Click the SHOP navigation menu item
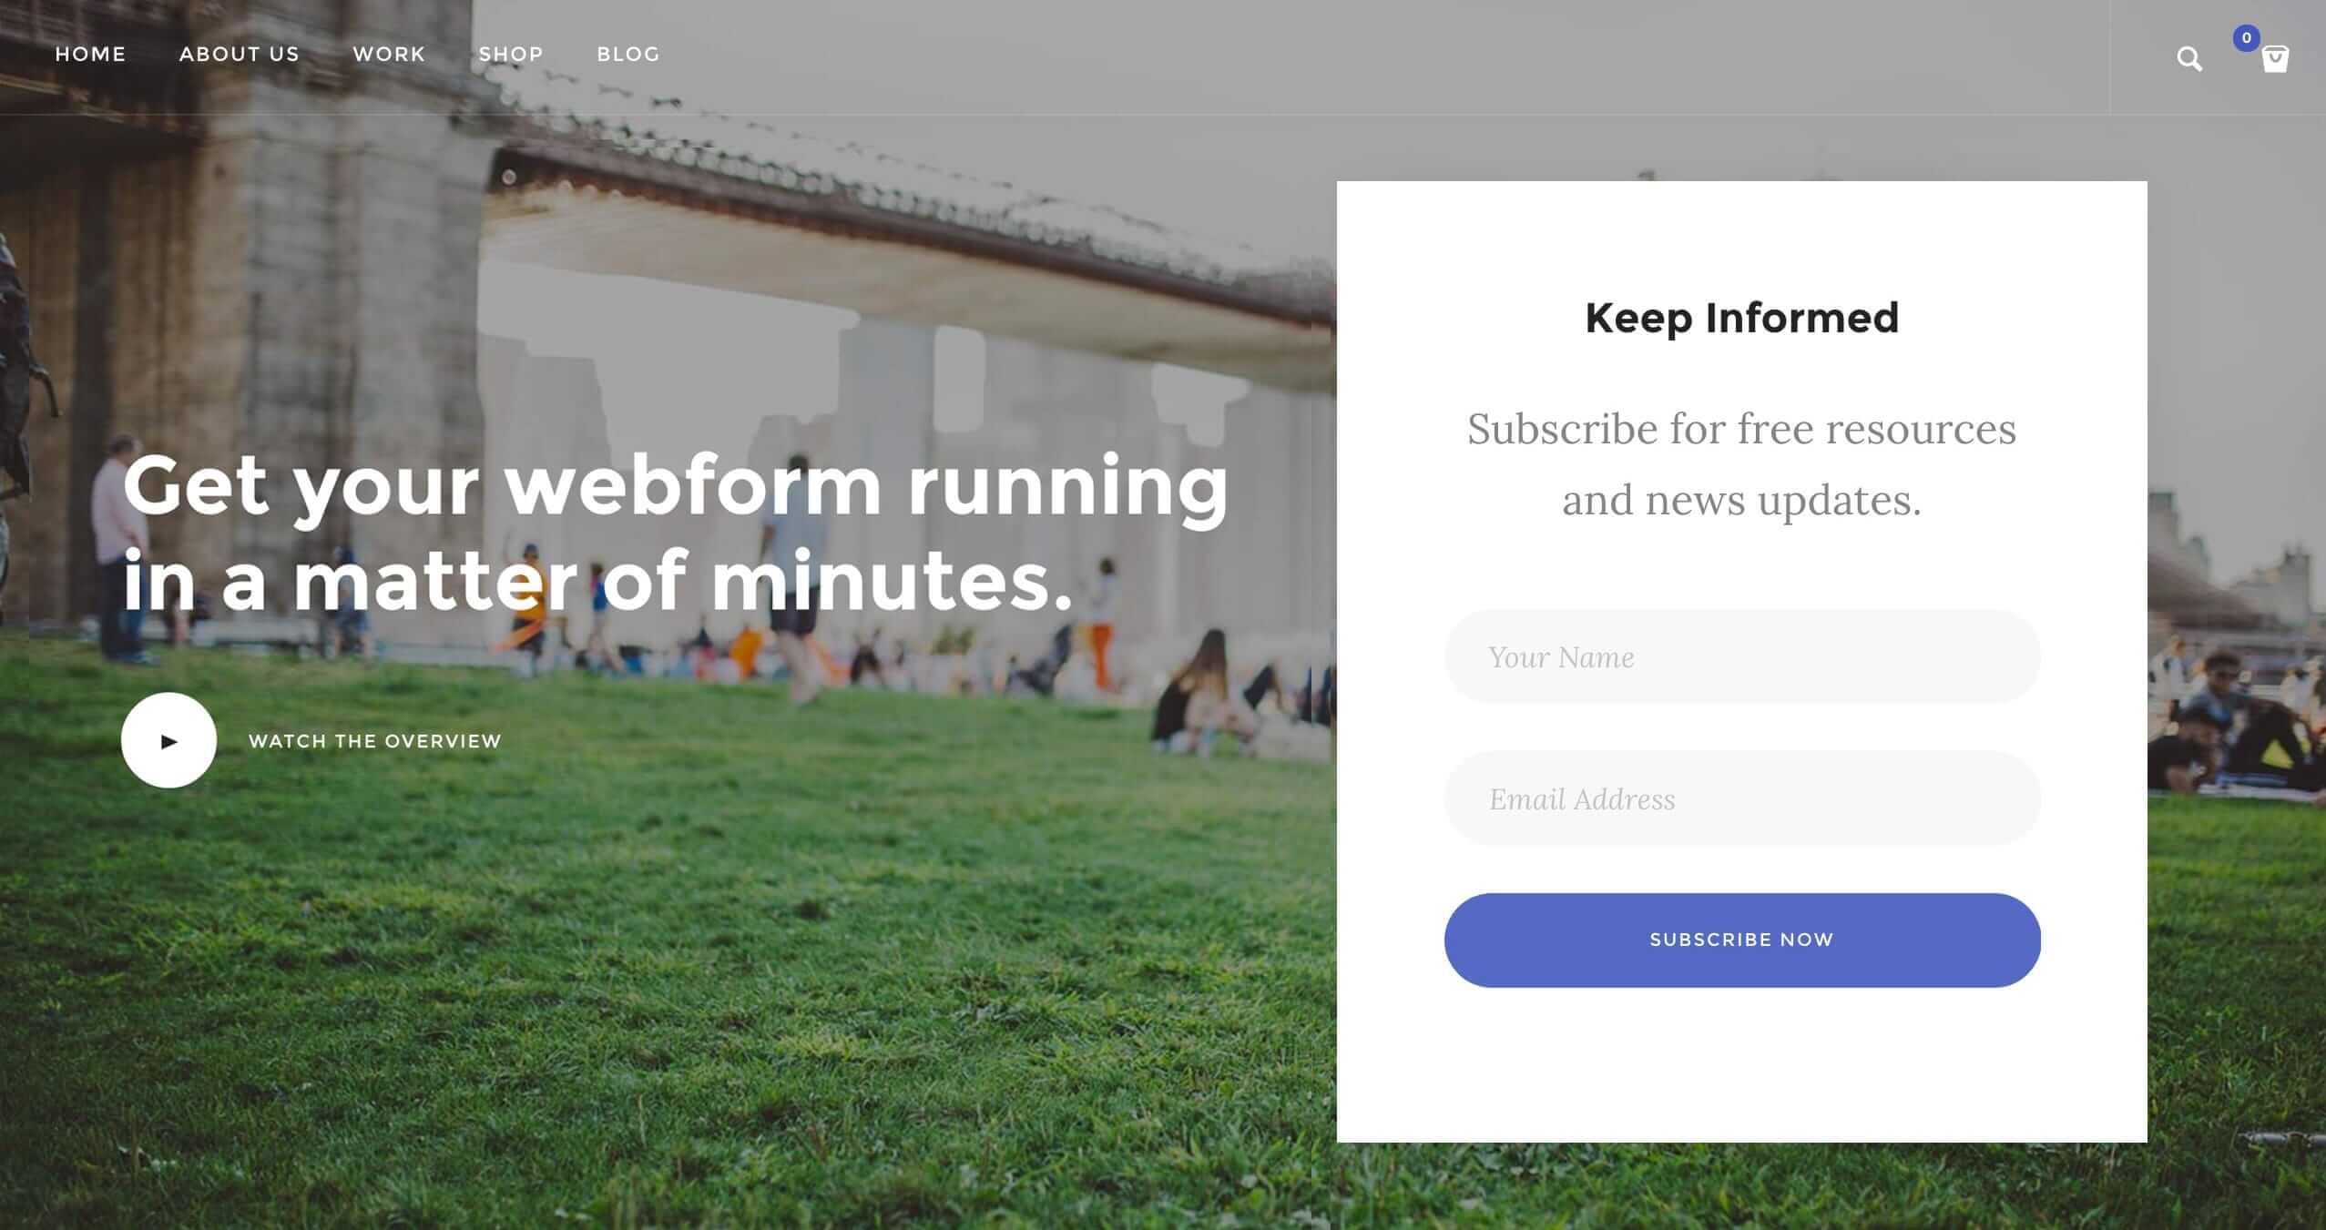This screenshot has height=1230, width=2326. tap(511, 52)
